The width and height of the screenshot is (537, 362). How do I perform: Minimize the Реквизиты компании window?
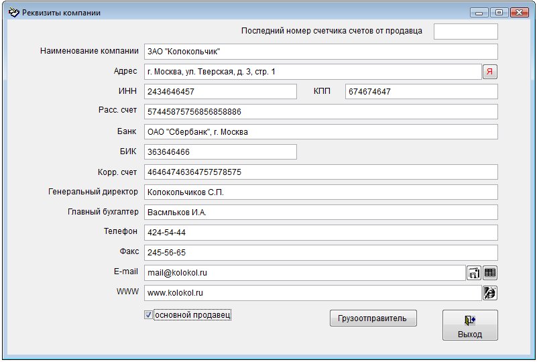coord(479,13)
